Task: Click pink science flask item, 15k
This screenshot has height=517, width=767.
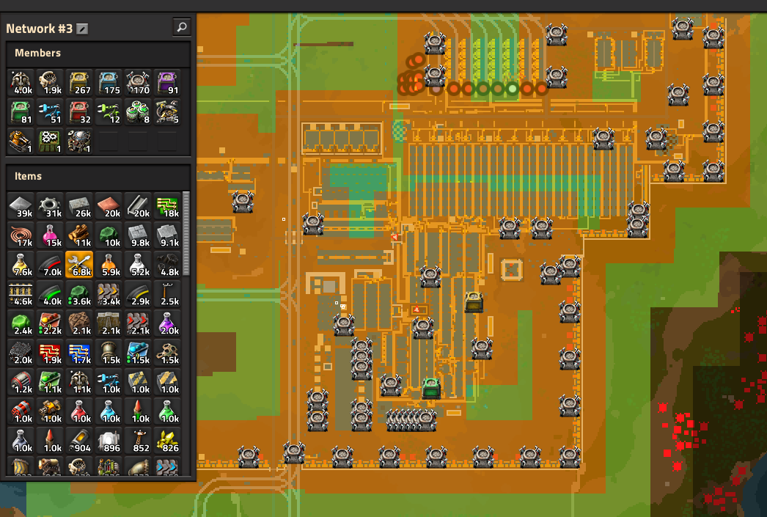Action: click(x=50, y=235)
